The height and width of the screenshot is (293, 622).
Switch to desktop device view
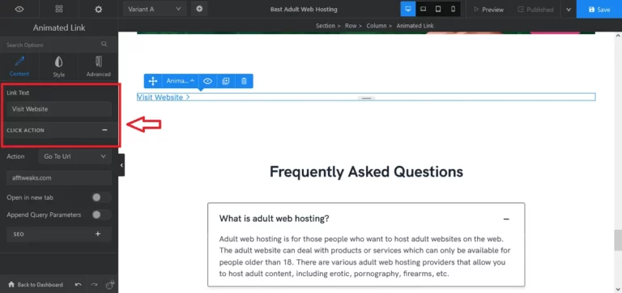(x=408, y=9)
